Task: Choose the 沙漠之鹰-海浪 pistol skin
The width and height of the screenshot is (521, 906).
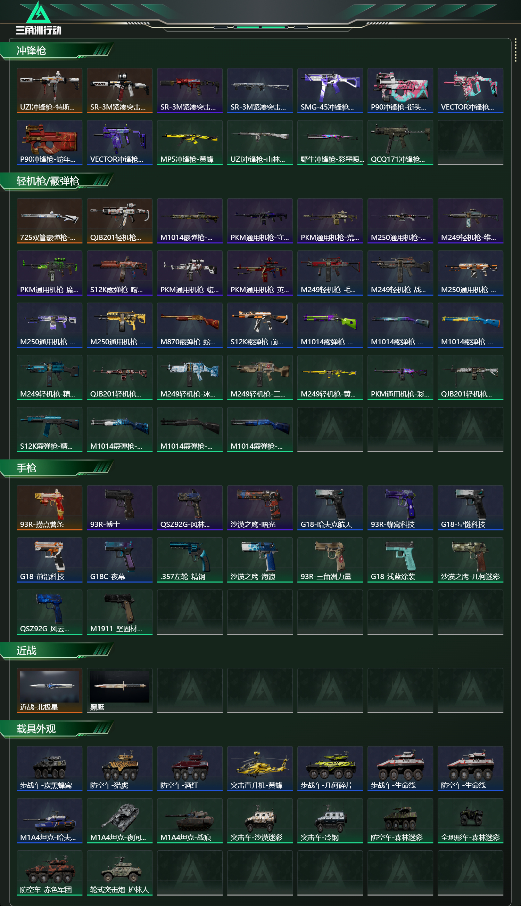Action: (260, 560)
